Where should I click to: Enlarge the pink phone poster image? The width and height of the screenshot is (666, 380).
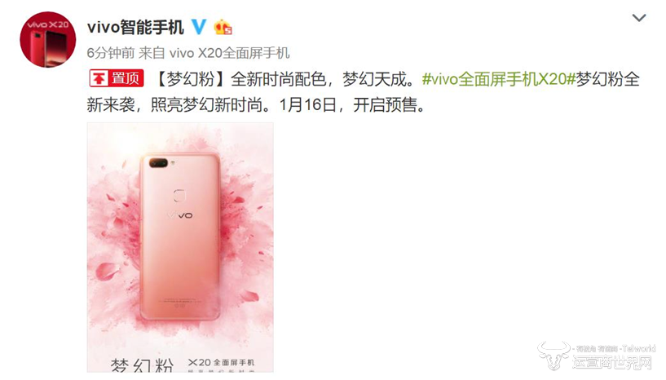pos(180,247)
